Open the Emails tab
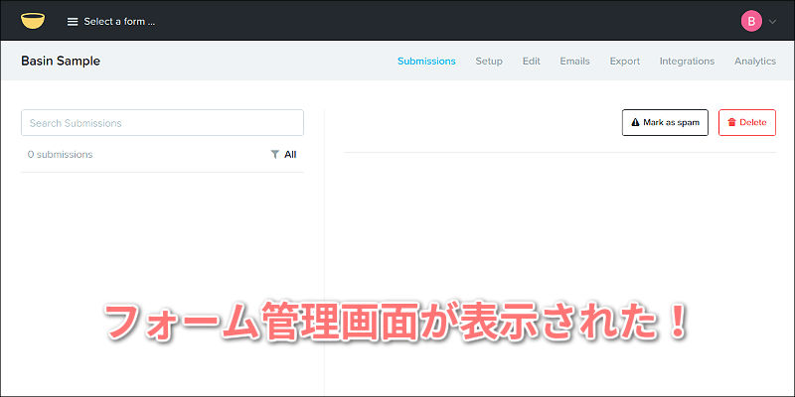The height and width of the screenshot is (397, 795). [x=574, y=61]
